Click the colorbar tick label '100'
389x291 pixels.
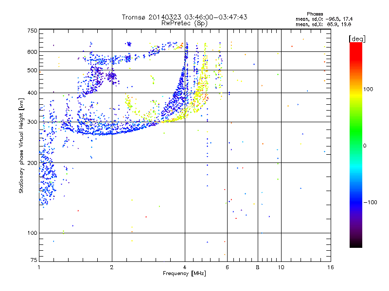pos(368,89)
